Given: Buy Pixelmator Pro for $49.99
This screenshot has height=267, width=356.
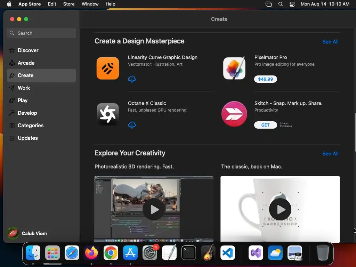Looking at the screenshot, I should 265,79.
